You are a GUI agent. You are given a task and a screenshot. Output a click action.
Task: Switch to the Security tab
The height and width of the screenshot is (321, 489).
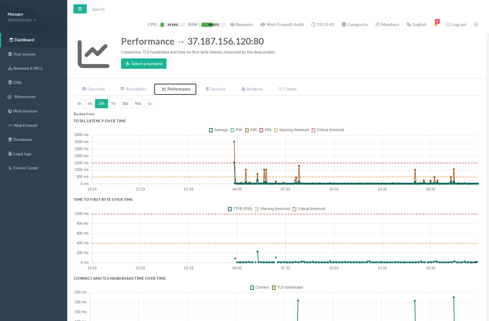click(216, 89)
